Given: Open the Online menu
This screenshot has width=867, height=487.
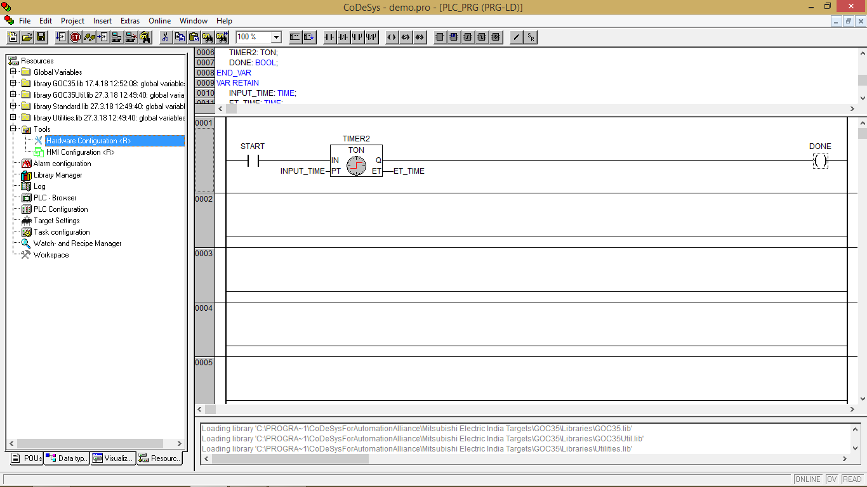Looking at the screenshot, I should (x=160, y=20).
